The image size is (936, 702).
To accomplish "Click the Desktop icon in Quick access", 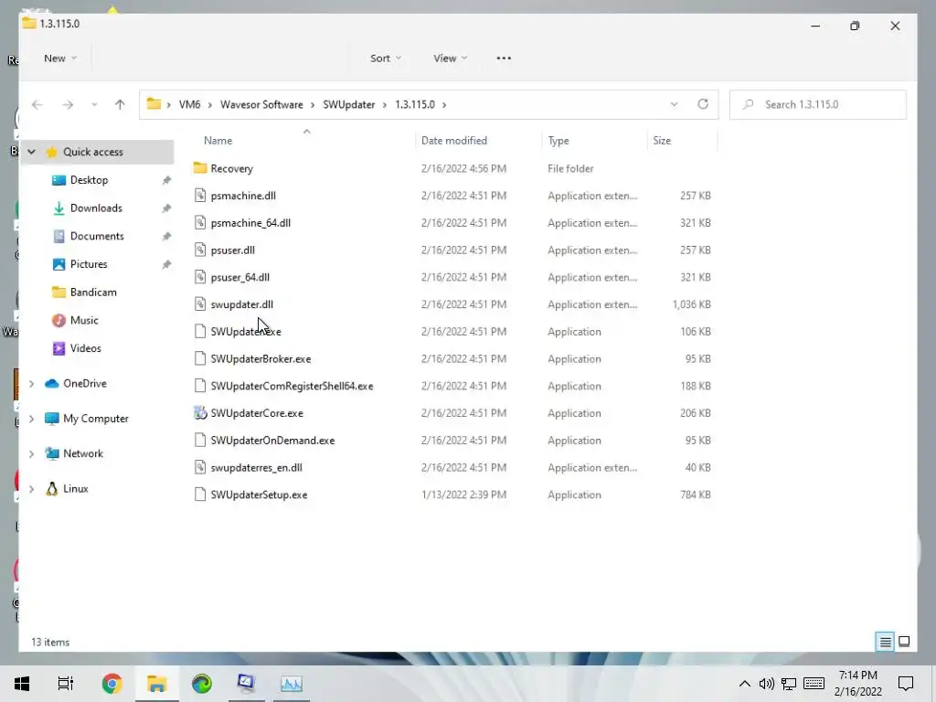I will (58, 180).
